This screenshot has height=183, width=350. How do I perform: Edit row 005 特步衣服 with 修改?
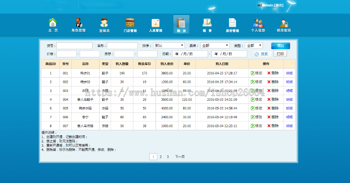coord(256,108)
